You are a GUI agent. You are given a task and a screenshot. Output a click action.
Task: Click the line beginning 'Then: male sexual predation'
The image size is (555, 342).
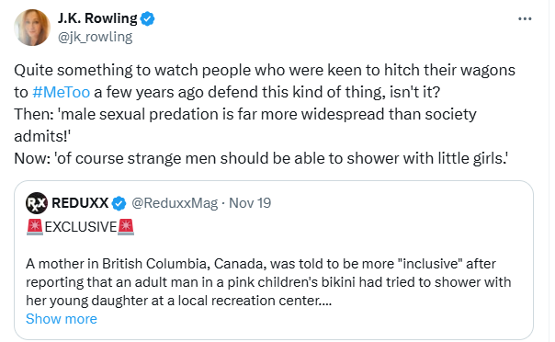click(x=245, y=115)
